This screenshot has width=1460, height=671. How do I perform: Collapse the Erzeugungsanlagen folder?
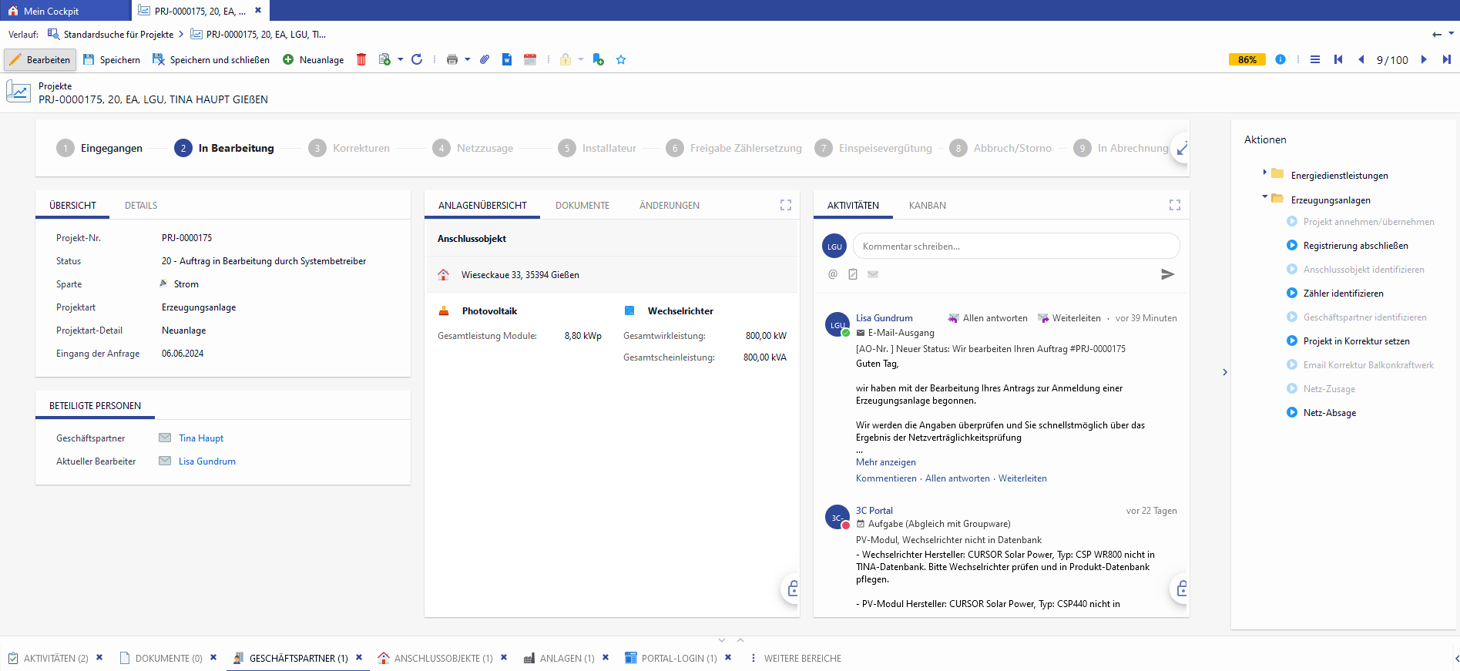tap(1265, 197)
